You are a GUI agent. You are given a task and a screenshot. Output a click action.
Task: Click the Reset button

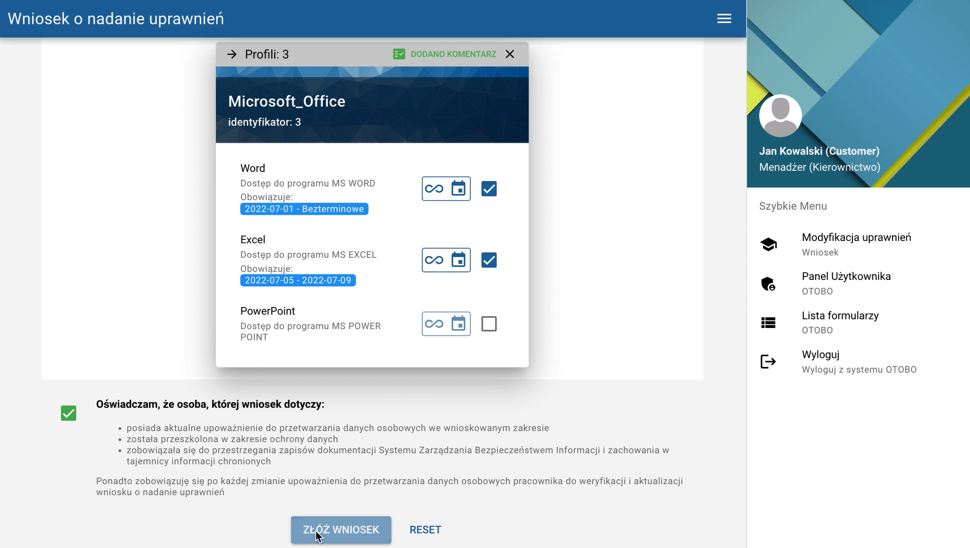pyautogui.click(x=425, y=530)
